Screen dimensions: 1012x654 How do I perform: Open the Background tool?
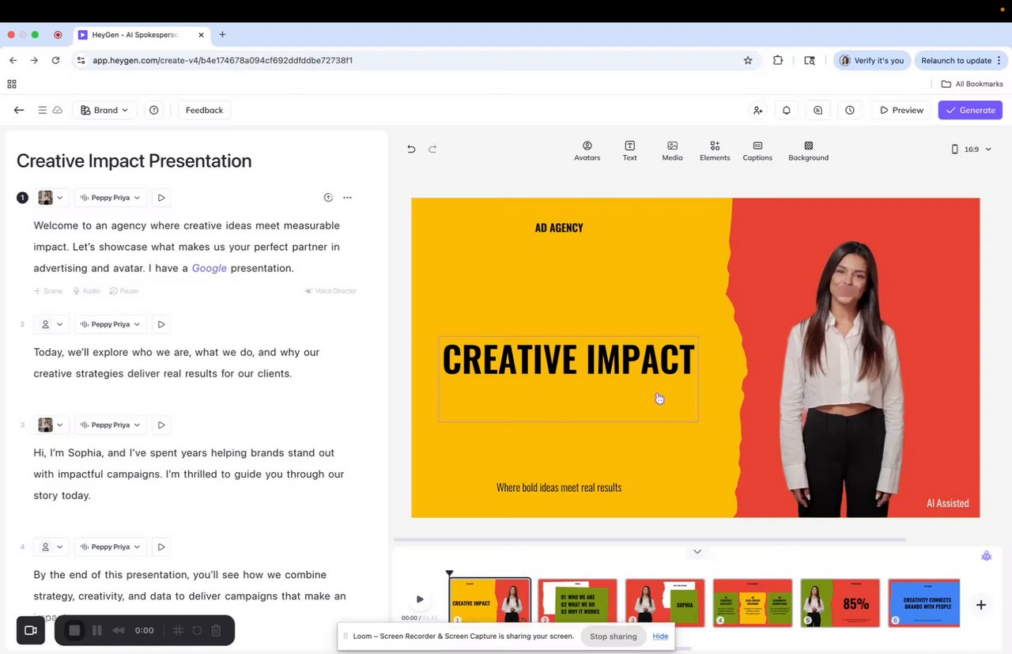tap(808, 150)
